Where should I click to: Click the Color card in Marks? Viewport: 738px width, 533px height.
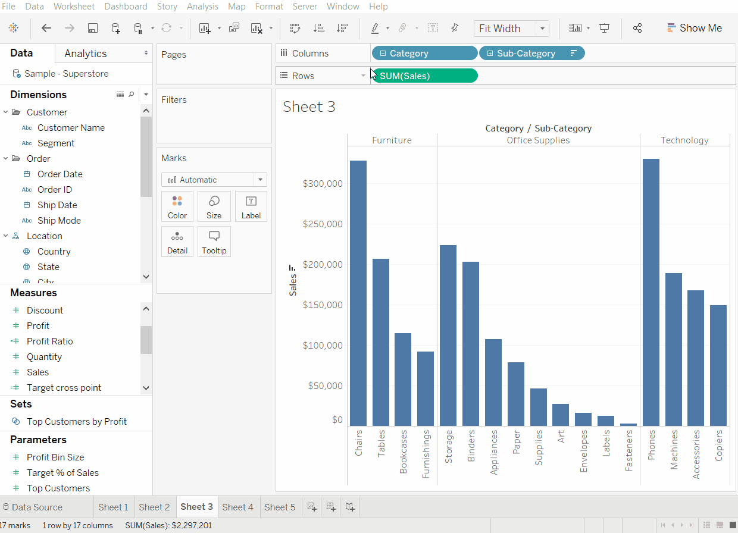click(x=177, y=206)
